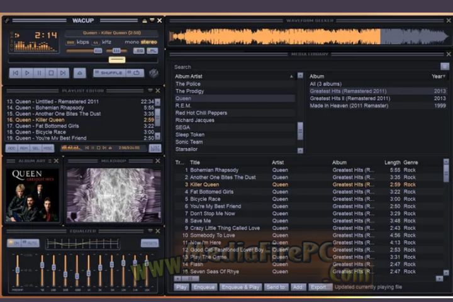Screen dimensions: 453x302
Task: Click the Export... button
Action: (x=320, y=287)
